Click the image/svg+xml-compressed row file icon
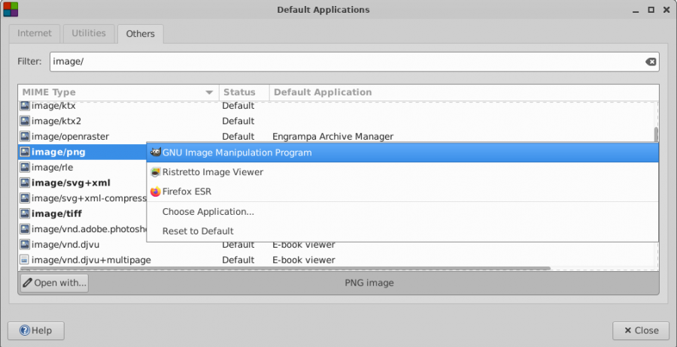677x347 pixels. 25,198
